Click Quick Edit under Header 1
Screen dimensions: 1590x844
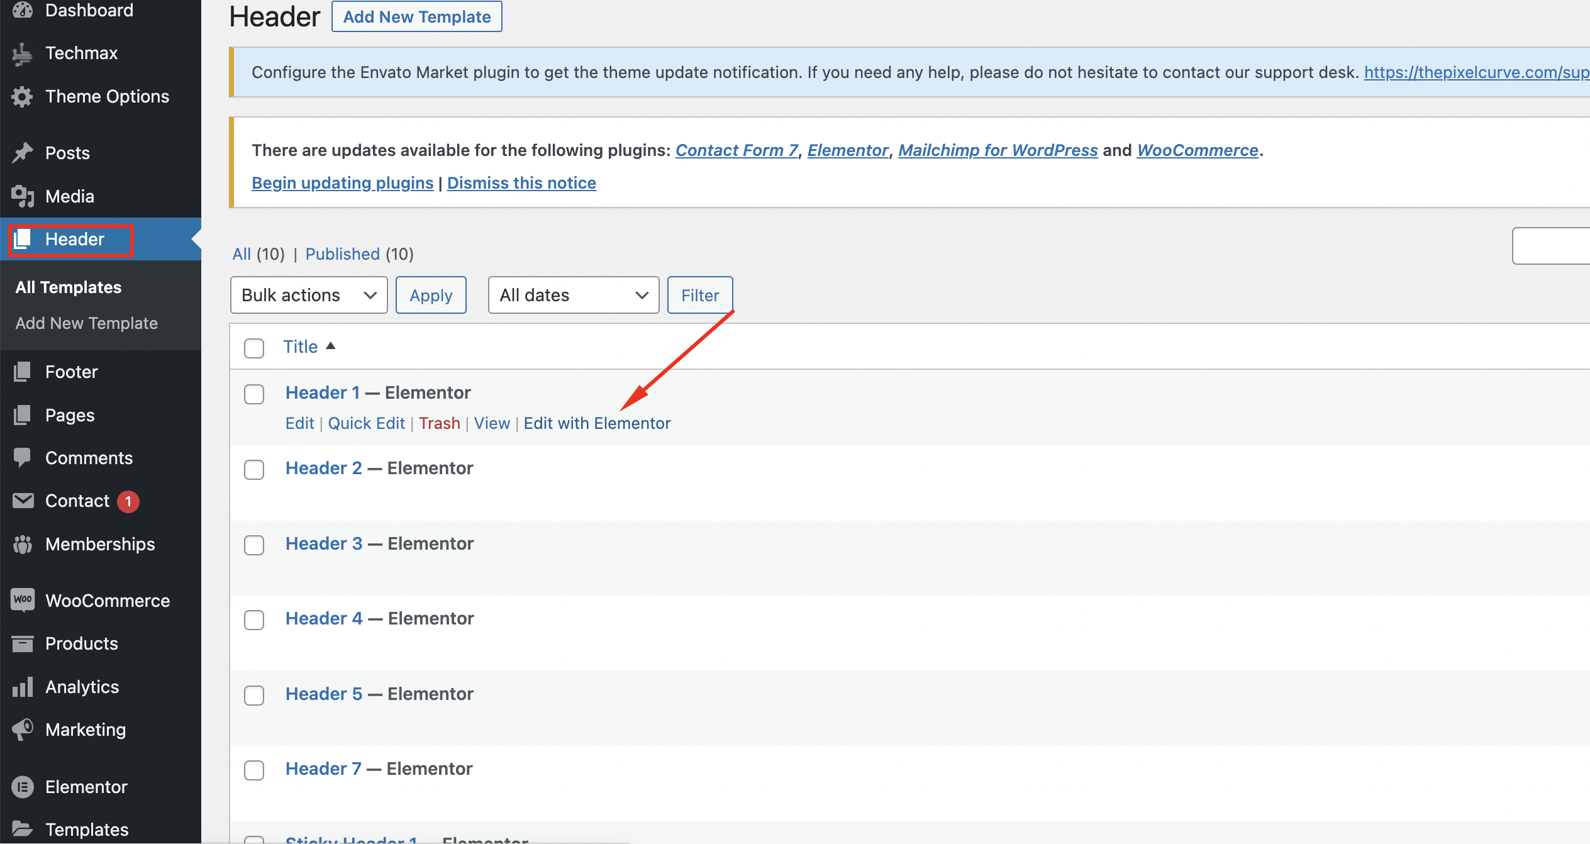tap(367, 423)
